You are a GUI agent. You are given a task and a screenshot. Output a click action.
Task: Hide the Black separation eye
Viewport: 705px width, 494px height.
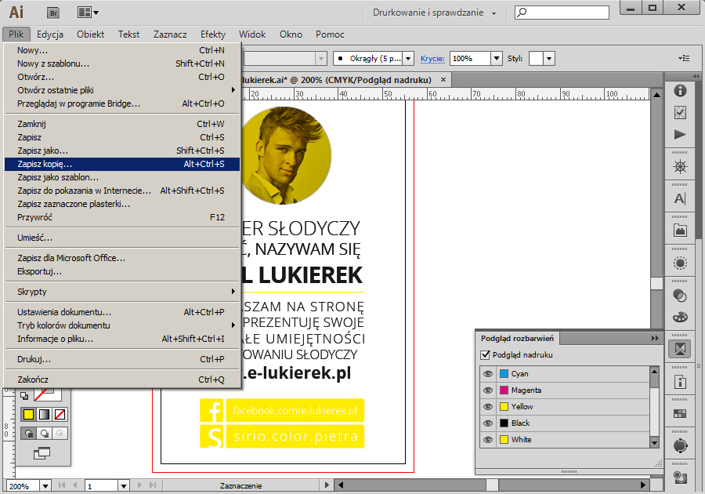pos(488,423)
